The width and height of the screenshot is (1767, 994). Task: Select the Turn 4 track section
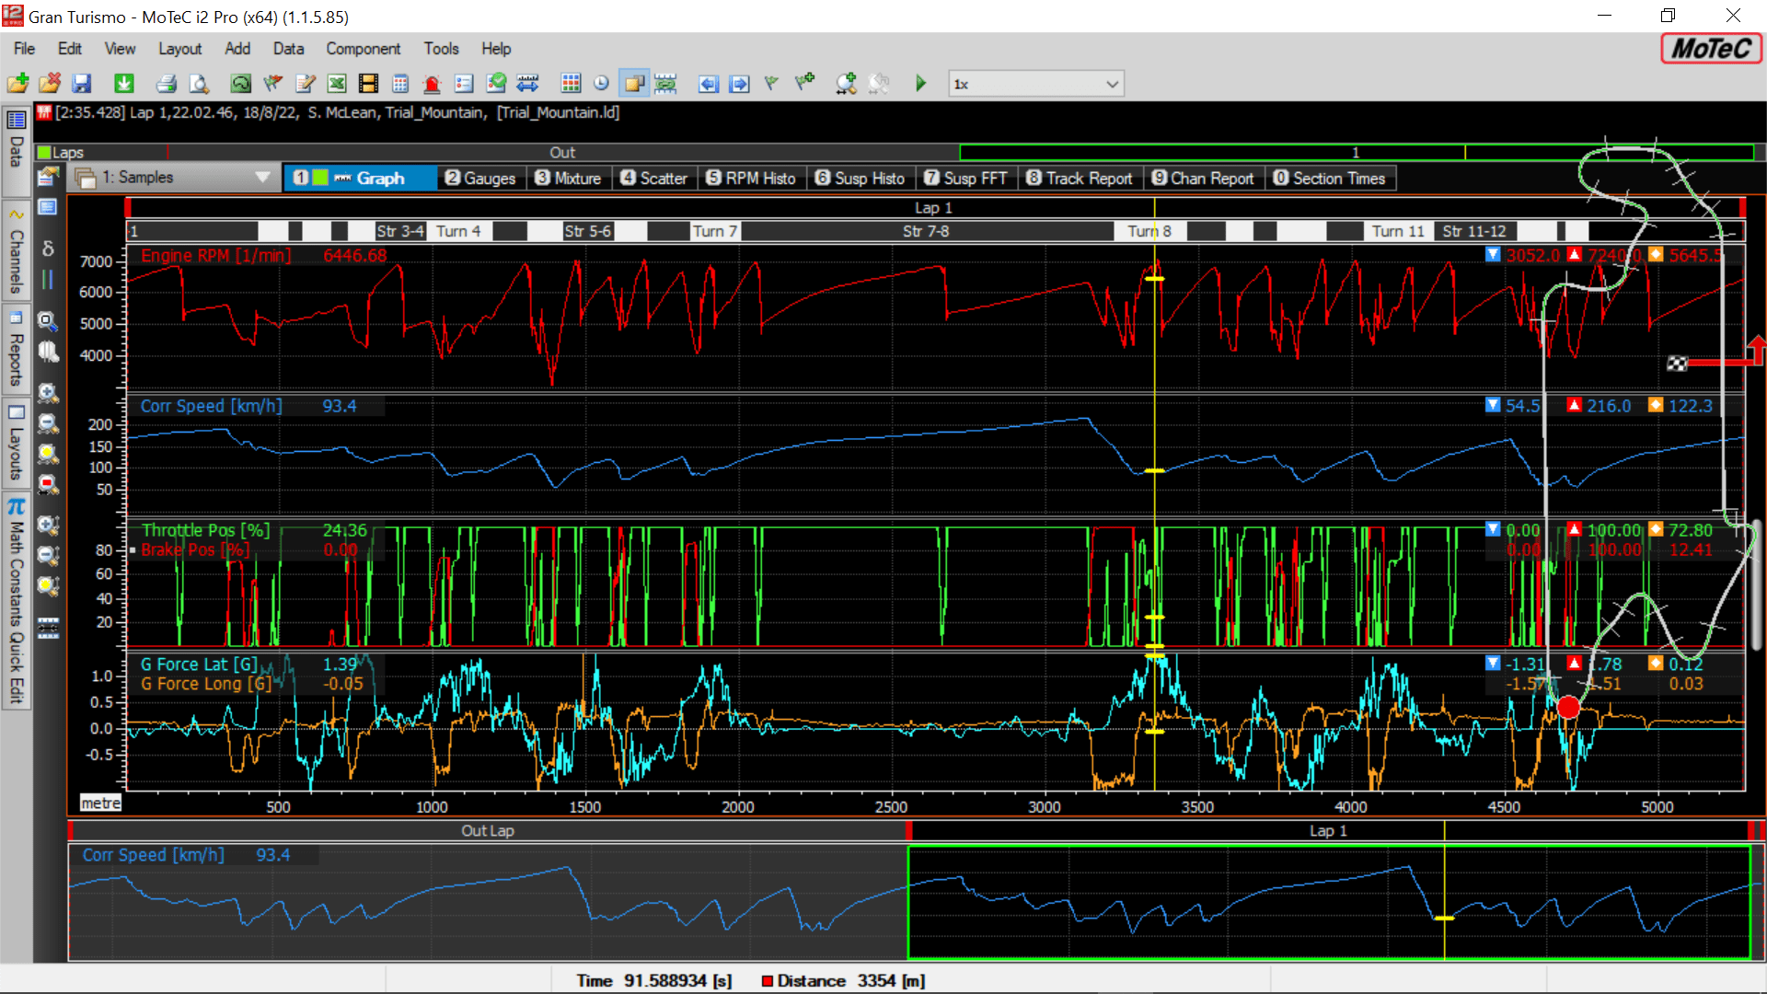tap(458, 231)
